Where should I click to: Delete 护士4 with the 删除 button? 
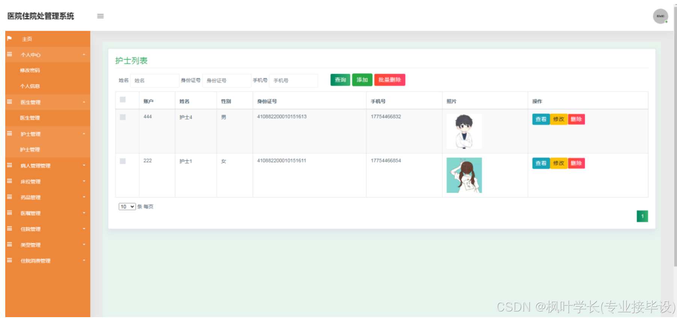point(576,119)
